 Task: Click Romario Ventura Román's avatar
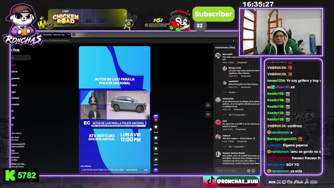pyautogui.click(x=218, y=154)
